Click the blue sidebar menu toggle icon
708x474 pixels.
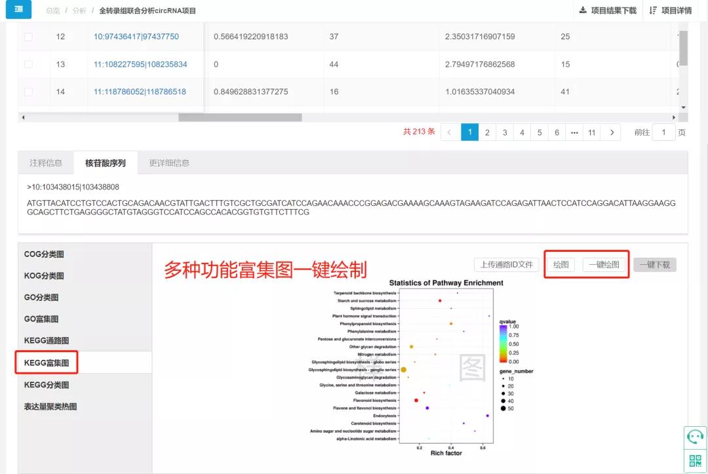tap(18, 9)
